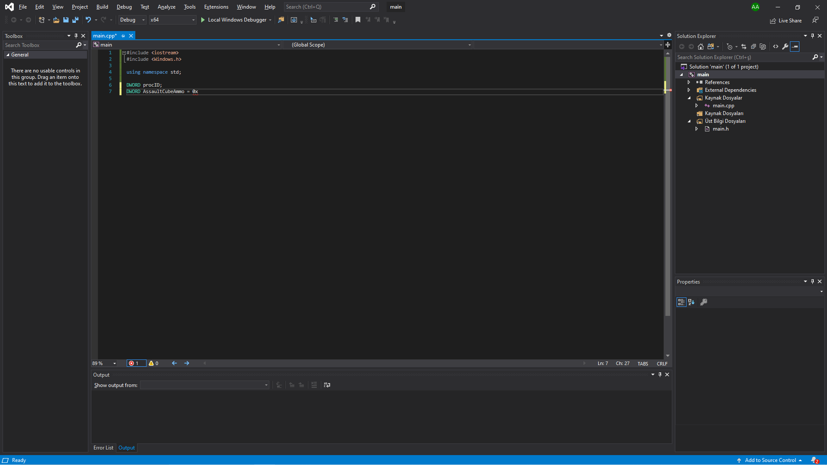Viewport: 827px width, 465px height.
Task: Toggle pin on the main.cpp tab
Action: click(x=123, y=36)
